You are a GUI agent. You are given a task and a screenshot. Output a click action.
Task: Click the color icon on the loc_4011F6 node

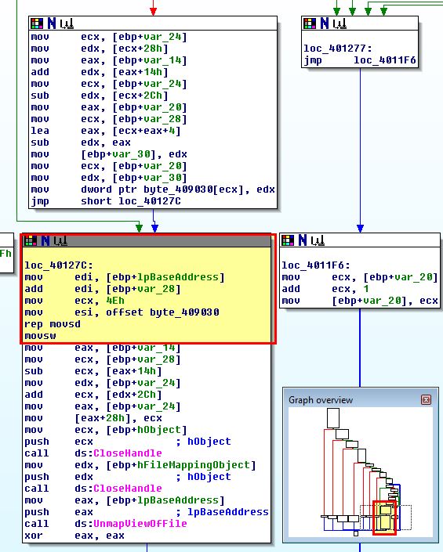288,240
